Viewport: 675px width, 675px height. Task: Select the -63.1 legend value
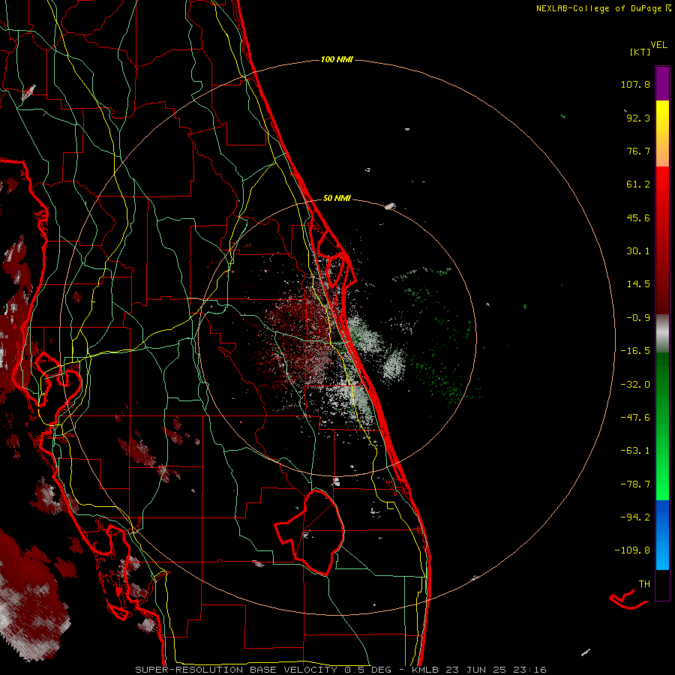coord(635,451)
